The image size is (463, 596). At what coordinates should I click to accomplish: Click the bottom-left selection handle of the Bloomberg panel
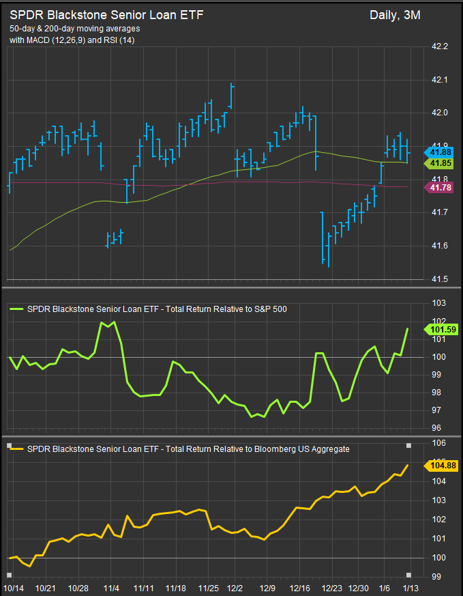tap(9, 575)
